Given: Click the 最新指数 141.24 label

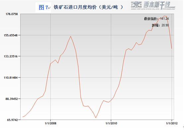Looking at the screenshot, I should pos(156,19).
